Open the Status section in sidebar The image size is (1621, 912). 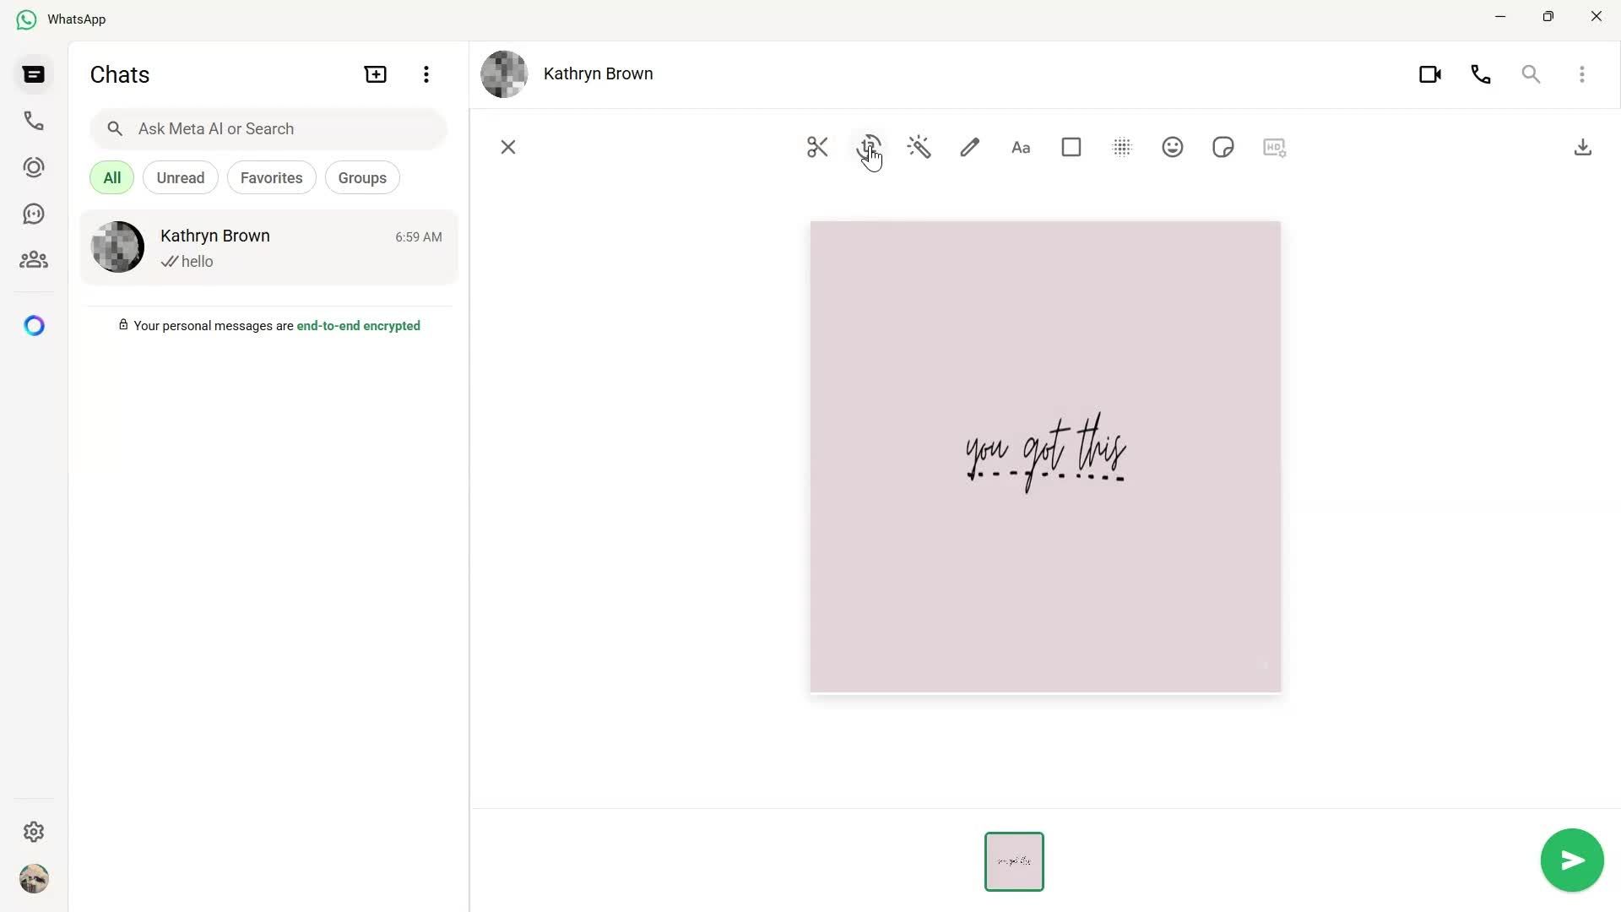[34, 166]
